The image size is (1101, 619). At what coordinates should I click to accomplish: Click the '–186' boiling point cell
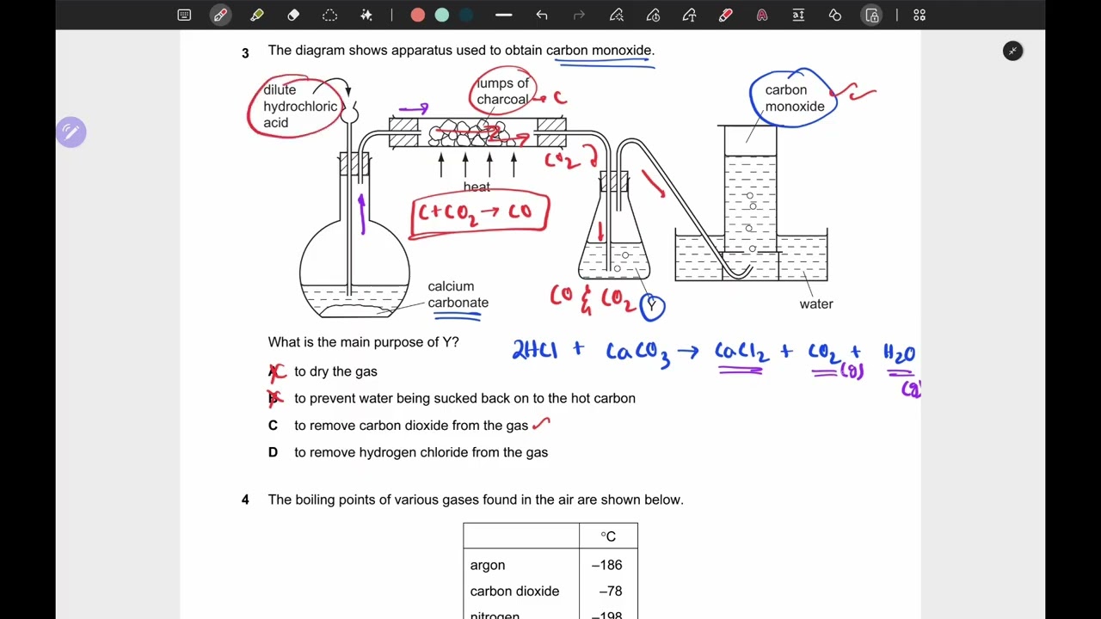coord(608,565)
